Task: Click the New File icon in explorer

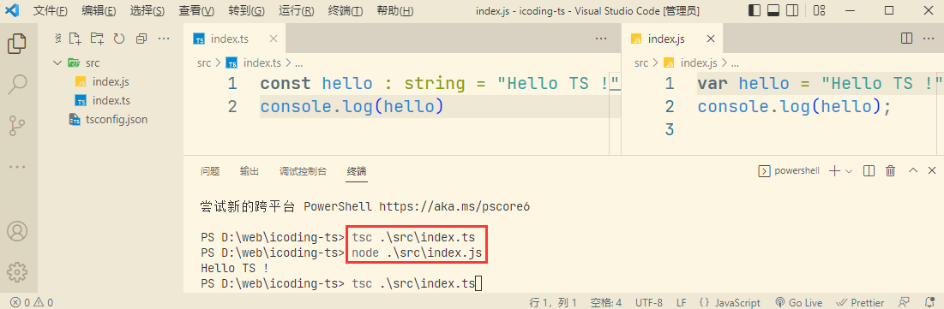Action: point(75,39)
